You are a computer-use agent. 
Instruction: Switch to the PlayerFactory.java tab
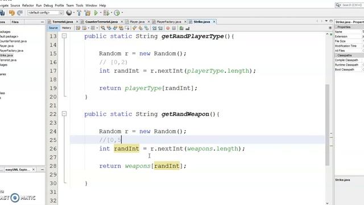pyautogui.click(x=169, y=22)
